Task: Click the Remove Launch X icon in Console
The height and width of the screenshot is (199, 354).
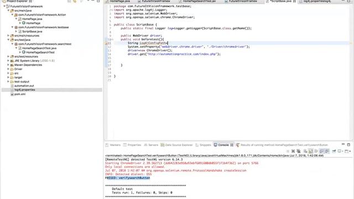Action: [x=293, y=151]
